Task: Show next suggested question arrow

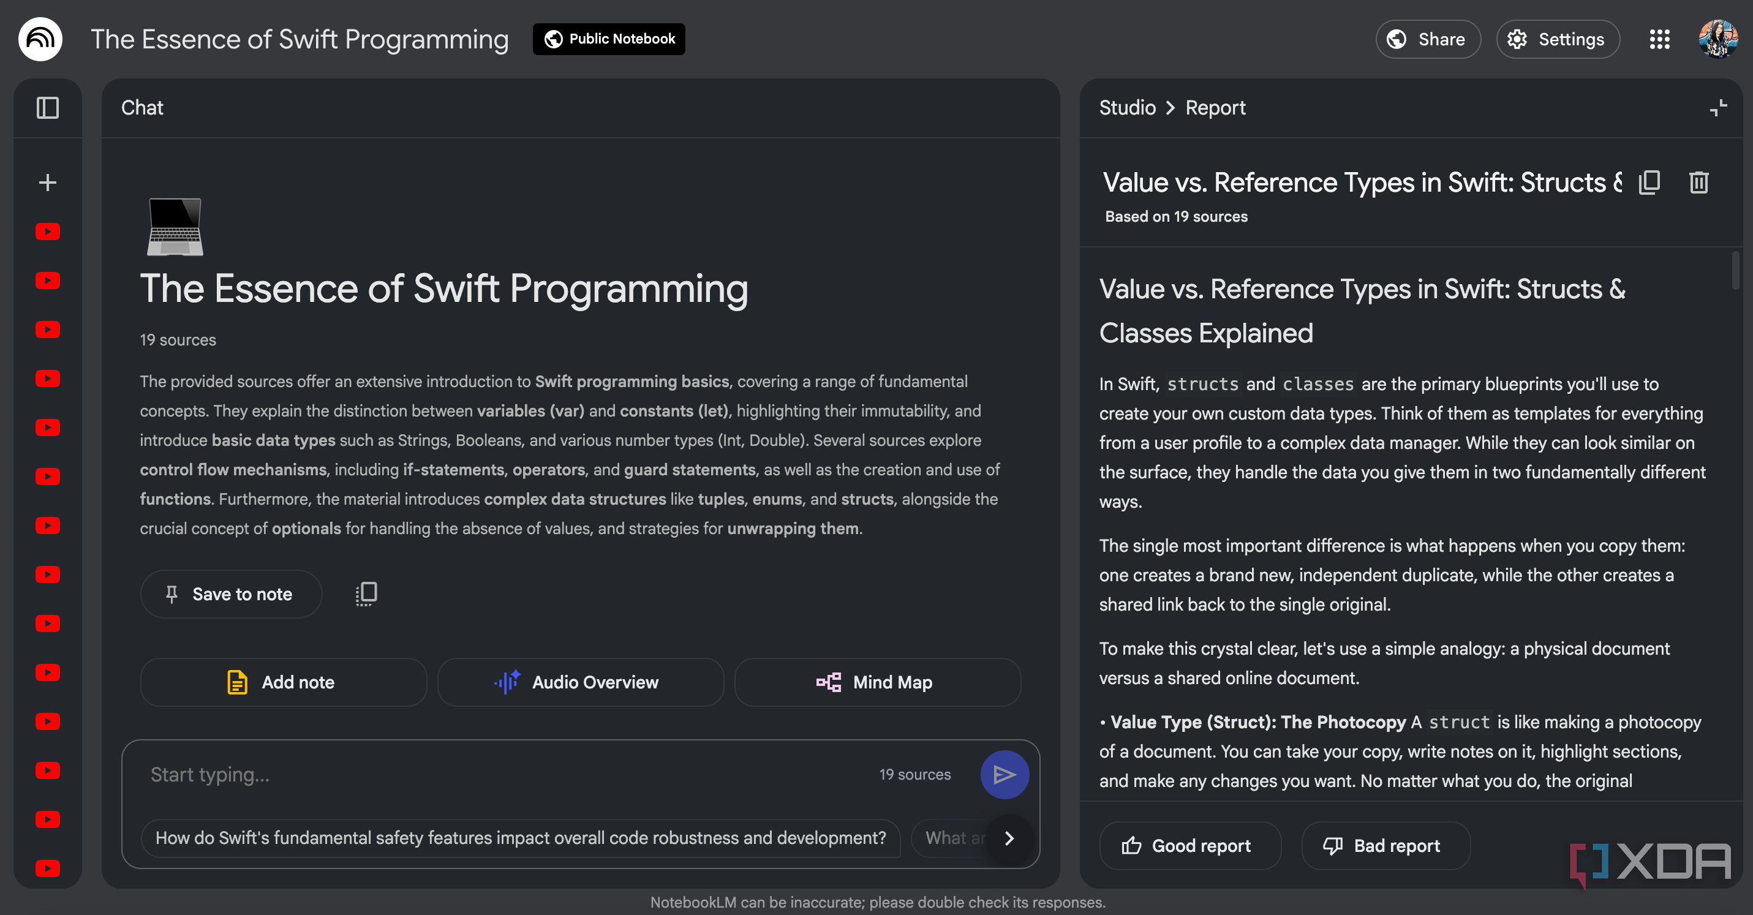Action: 1010,838
